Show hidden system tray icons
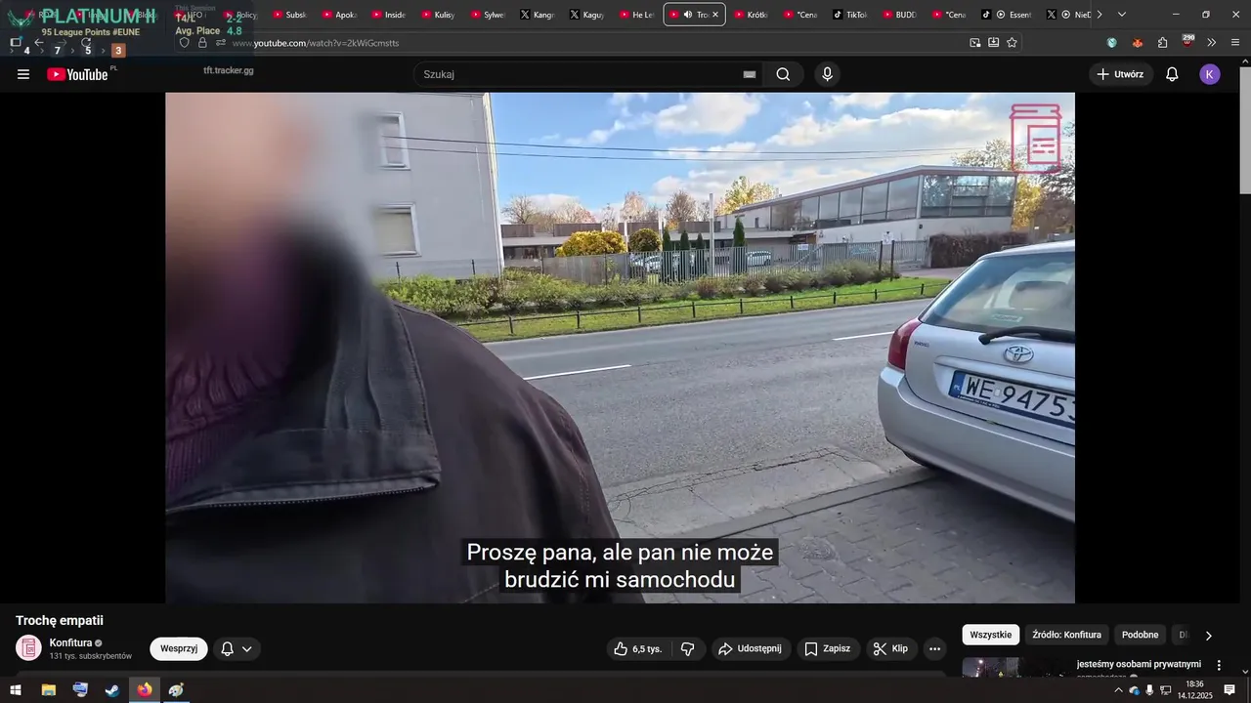 [1118, 690]
